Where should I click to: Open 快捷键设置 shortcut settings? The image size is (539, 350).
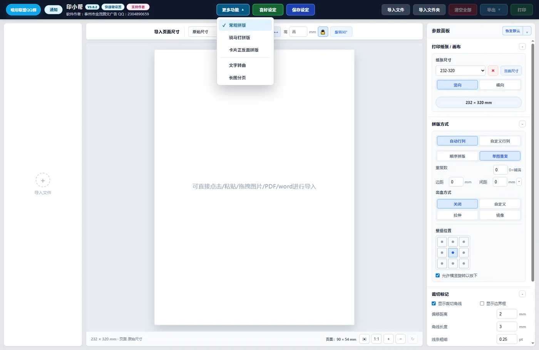tap(113, 7)
